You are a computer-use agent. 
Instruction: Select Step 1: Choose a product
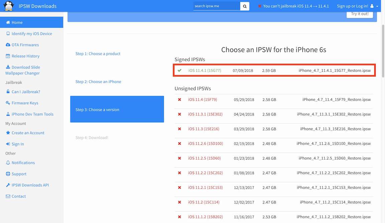98,54
